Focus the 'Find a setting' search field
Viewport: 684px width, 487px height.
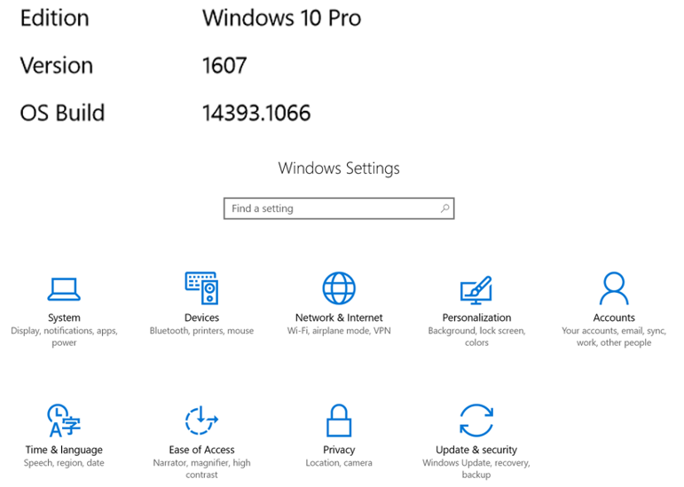[x=333, y=208]
